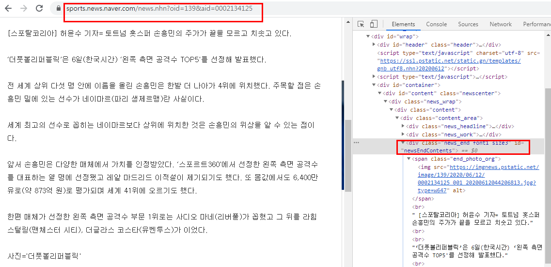Image resolution: width=551 pixels, height=267 pixels.
Task: Activate the inspect element picker icon
Action: [x=361, y=24]
